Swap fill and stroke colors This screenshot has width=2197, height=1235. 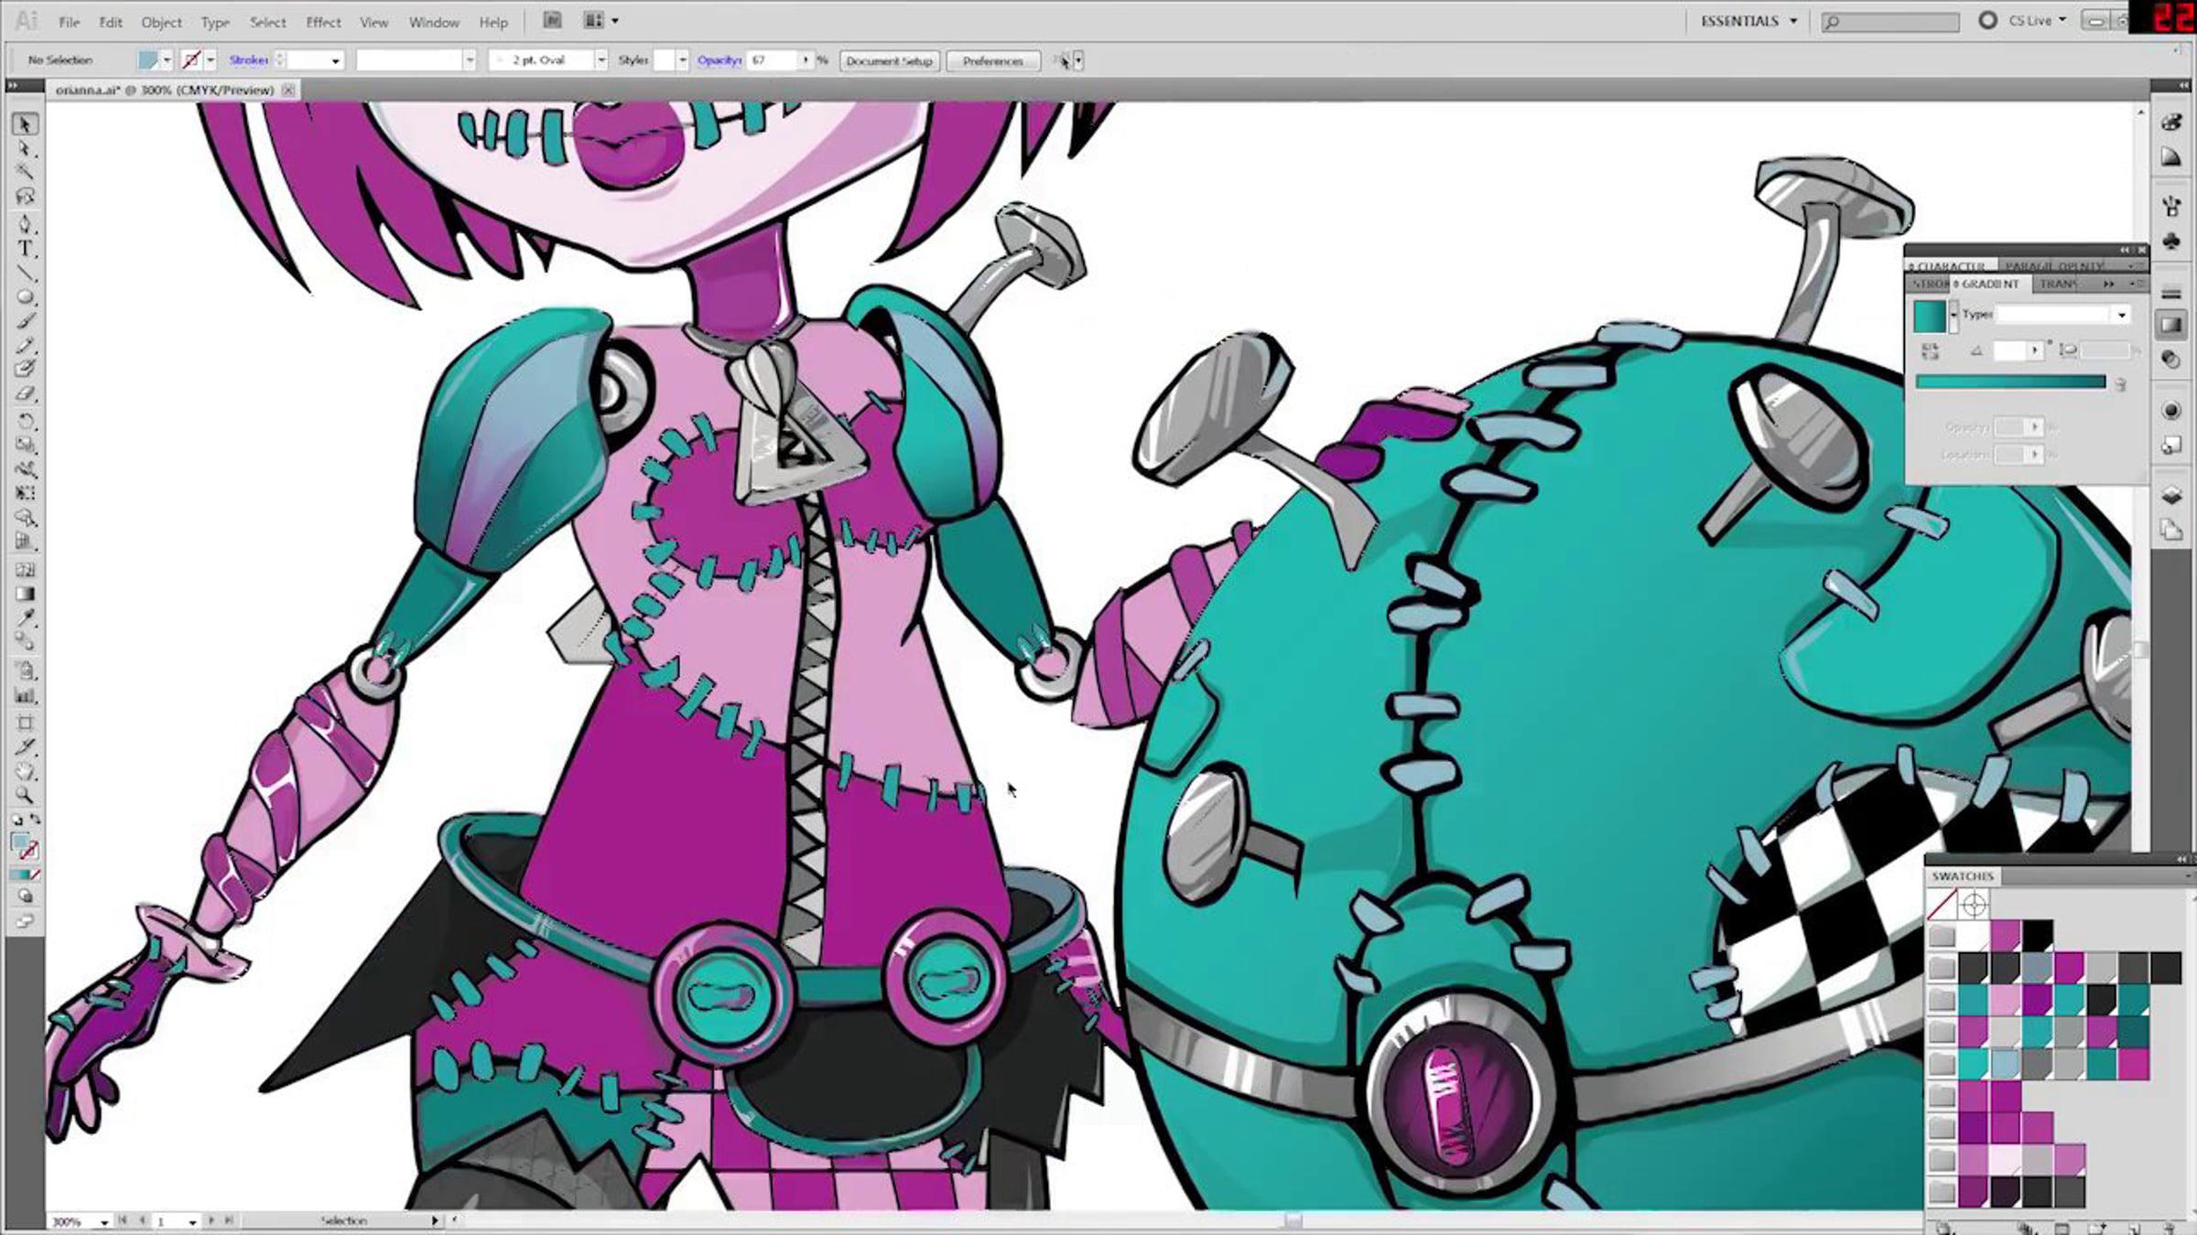tap(35, 820)
